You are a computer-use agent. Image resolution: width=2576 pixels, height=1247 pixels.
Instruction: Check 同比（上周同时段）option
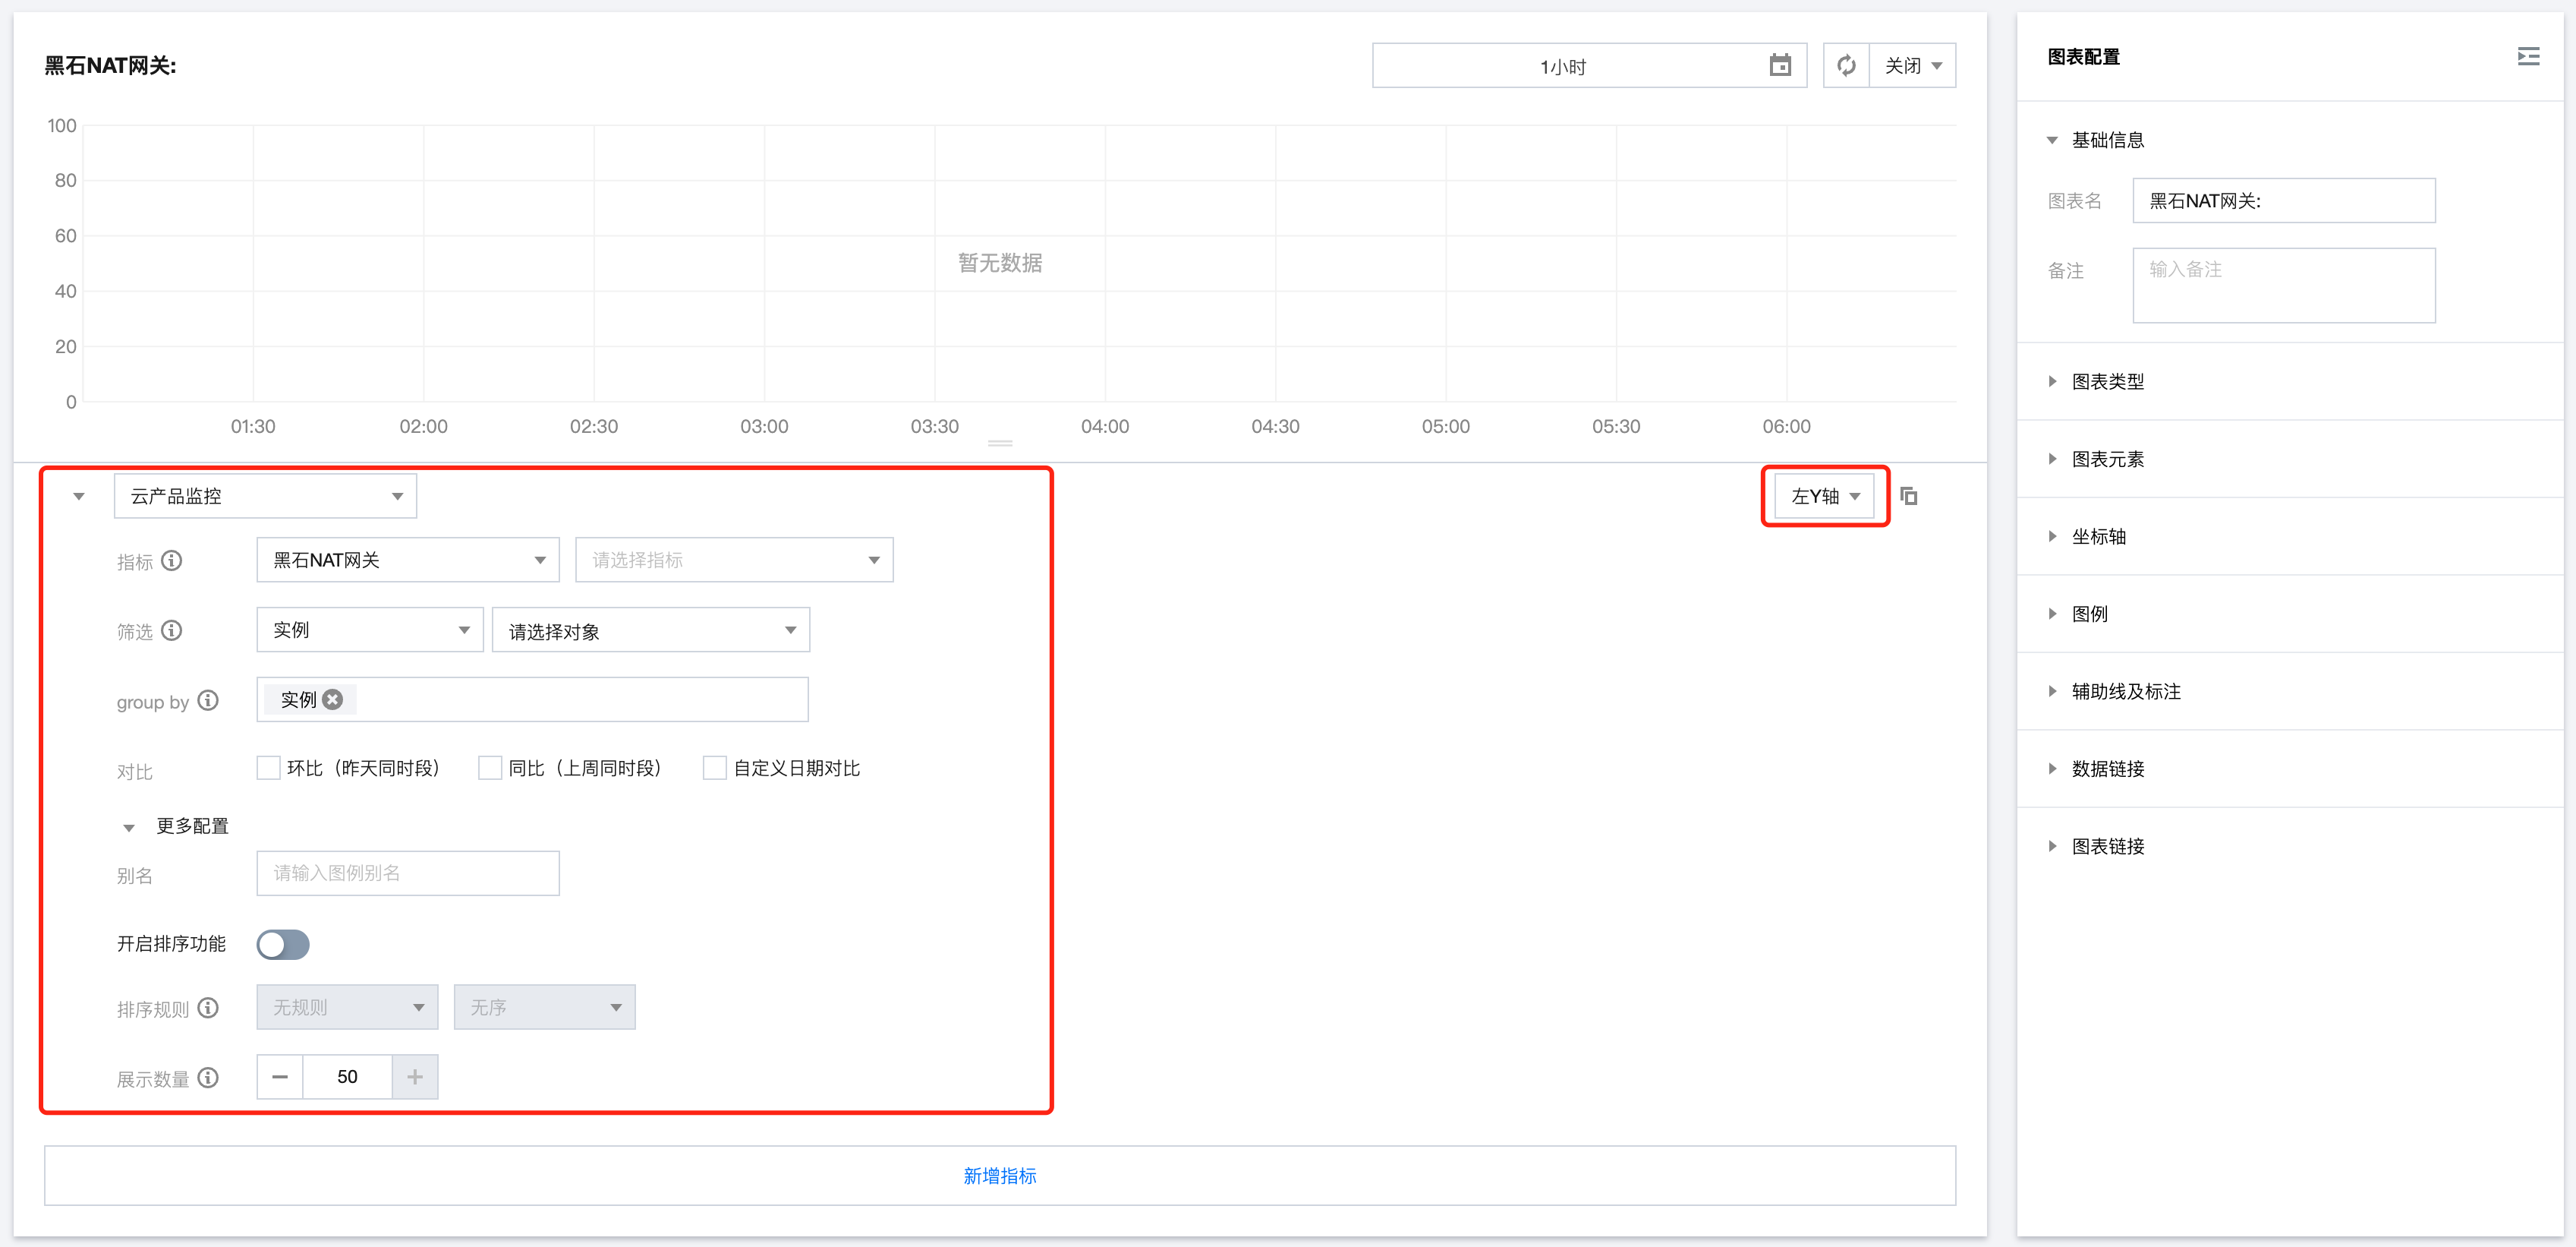[490, 768]
